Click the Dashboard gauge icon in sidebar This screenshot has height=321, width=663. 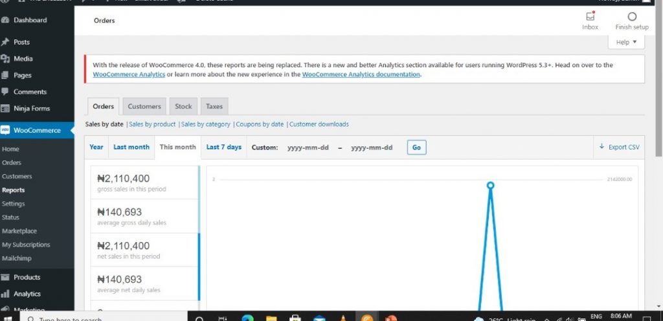(x=5, y=20)
